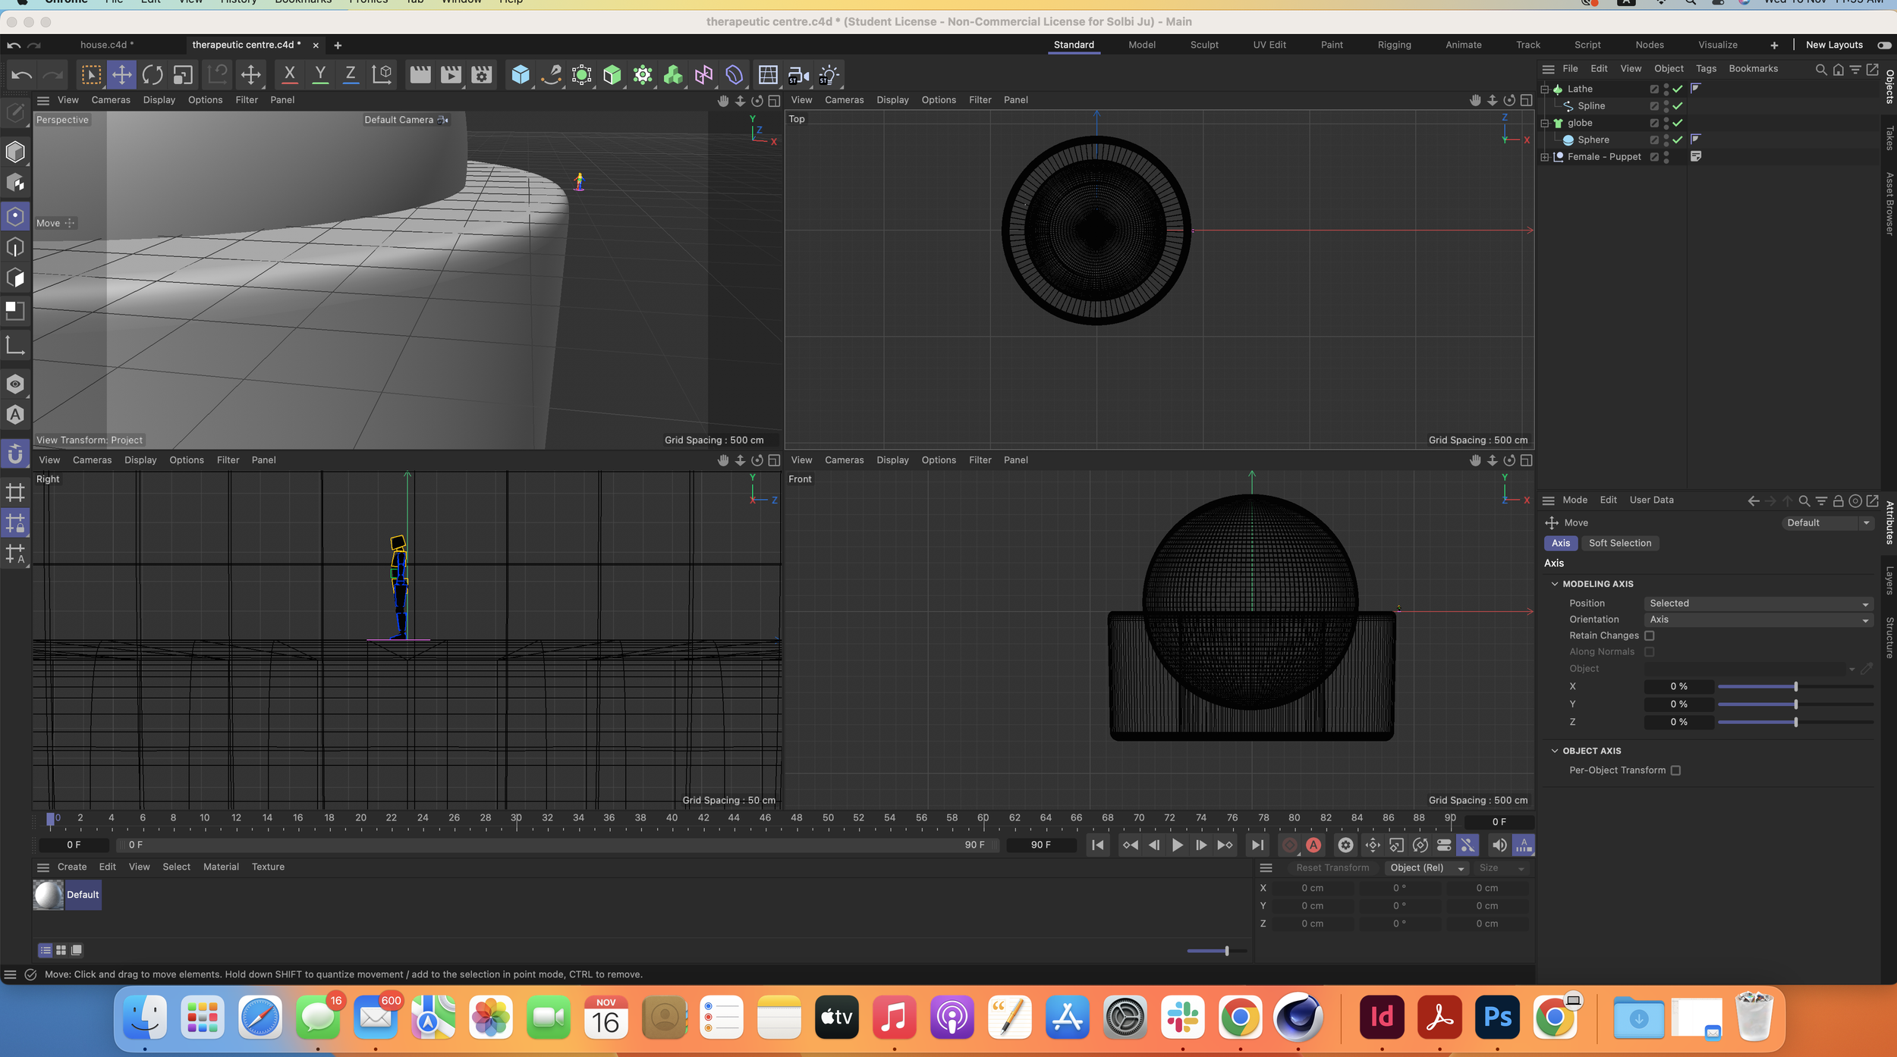Viewport: 1897px width, 1057px height.
Task: Toggle Sphere green enable checkmark
Action: [x=1678, y=140]
